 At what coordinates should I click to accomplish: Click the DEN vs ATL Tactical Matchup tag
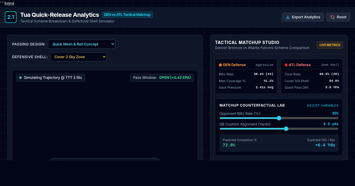tap(127, 15)
